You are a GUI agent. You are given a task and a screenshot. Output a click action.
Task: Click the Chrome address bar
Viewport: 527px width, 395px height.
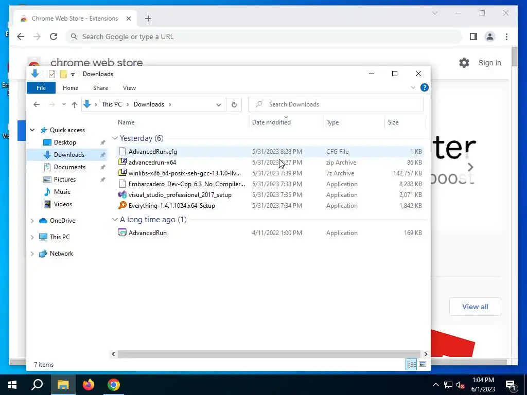click(264, 37)
